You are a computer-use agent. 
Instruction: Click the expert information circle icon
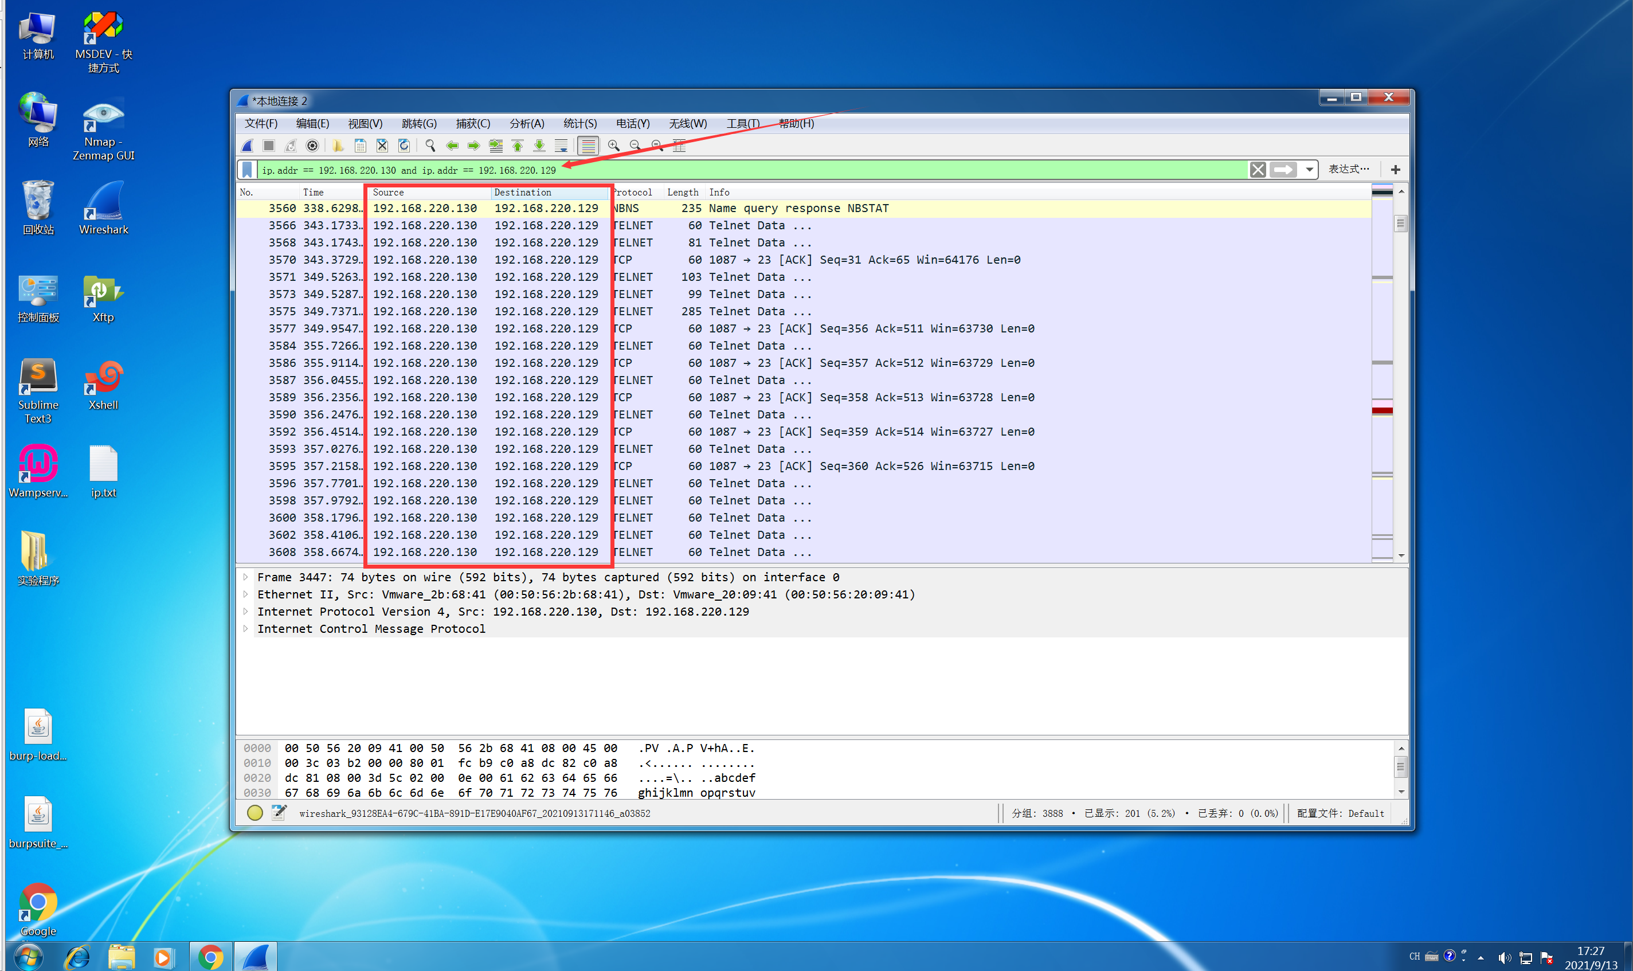click(x=254, y=813)
